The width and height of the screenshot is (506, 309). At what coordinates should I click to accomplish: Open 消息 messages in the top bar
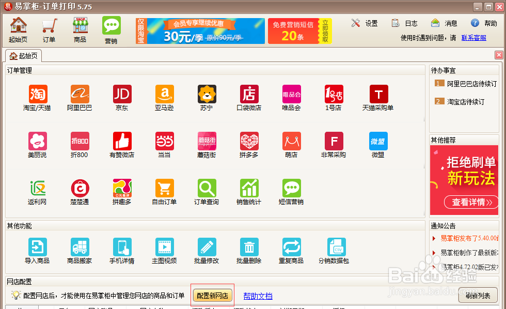[444, 23]
